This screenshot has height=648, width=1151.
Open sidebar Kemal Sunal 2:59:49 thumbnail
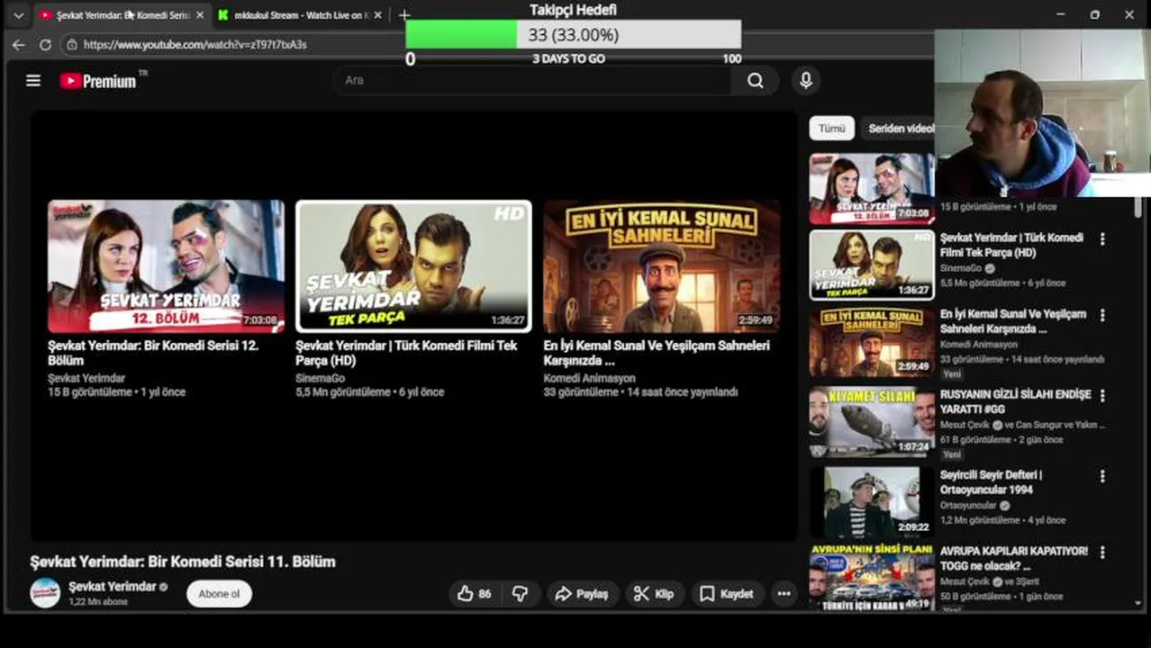[871, 343]
